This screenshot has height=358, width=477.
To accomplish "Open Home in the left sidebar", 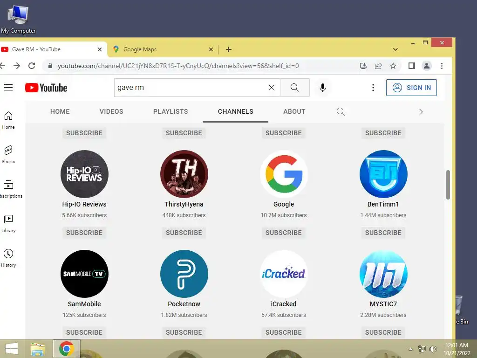I will coord(8,120).
